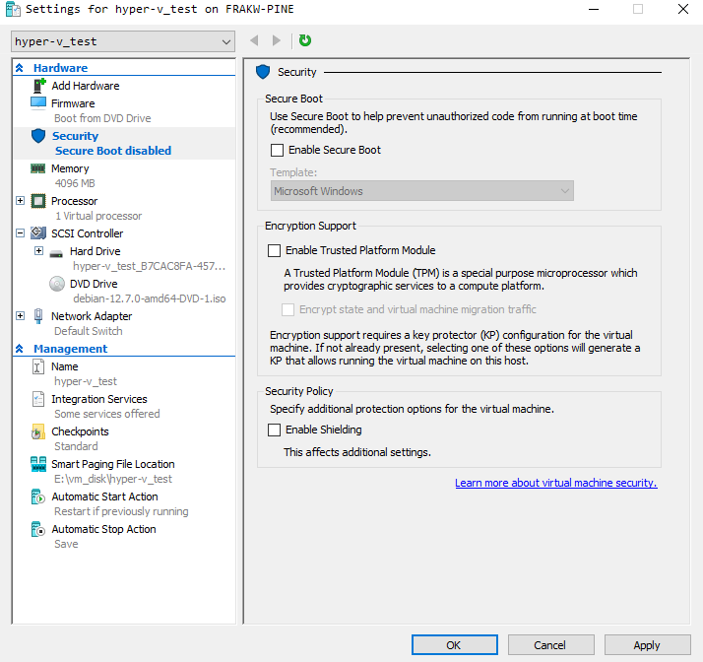Click "Default Switch" text
This screenshot has height=662, width=703.
89,331
